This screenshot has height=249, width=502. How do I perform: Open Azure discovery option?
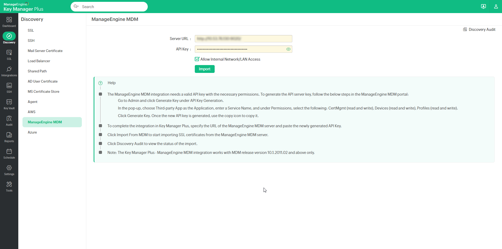32,132
